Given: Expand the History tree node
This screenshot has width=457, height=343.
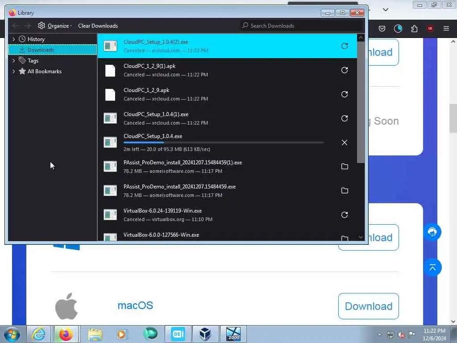Looking at the screenshot, I should click(x=14, y=39).
